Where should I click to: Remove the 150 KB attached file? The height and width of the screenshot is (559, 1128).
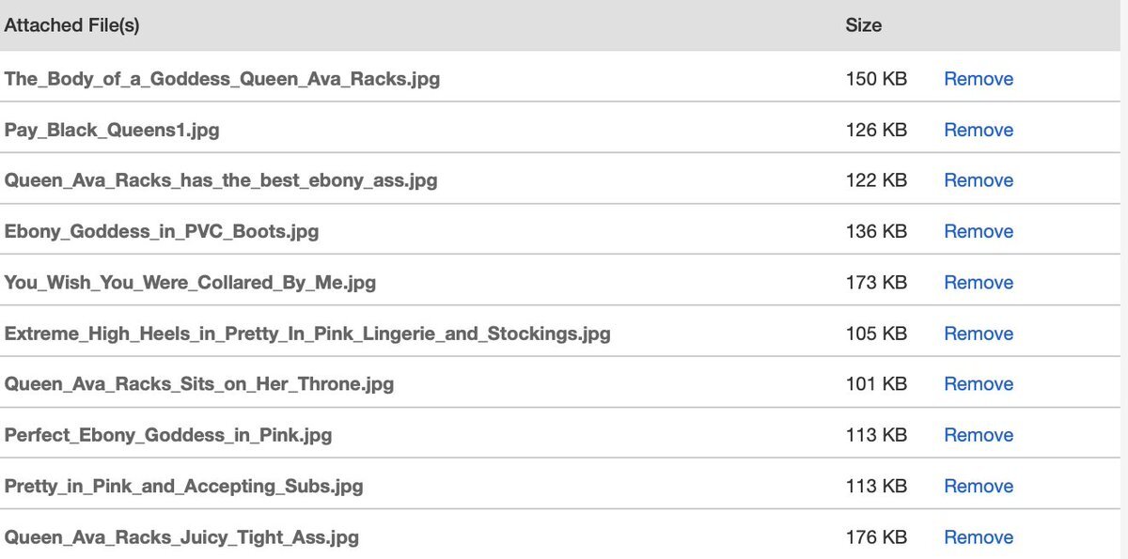[x=978, y=79]
